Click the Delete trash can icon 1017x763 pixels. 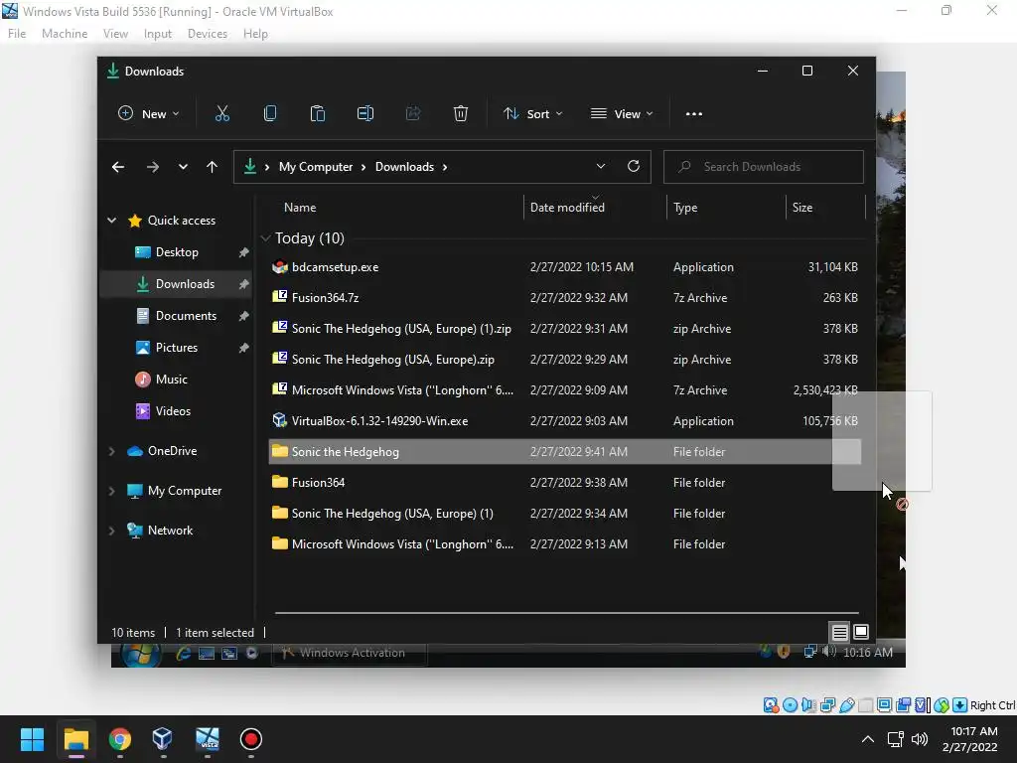(461, 113)
